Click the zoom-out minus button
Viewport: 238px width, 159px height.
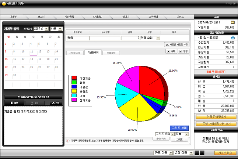(197, 153)
